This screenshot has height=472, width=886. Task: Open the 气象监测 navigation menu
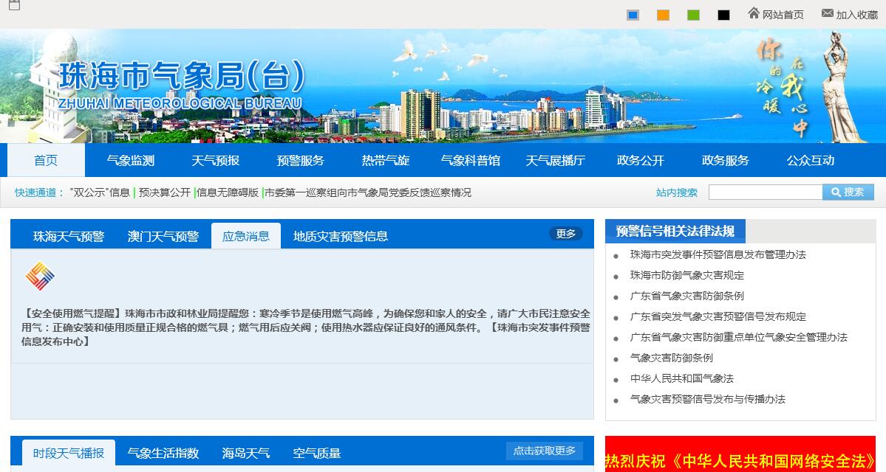tap(131, 161)
